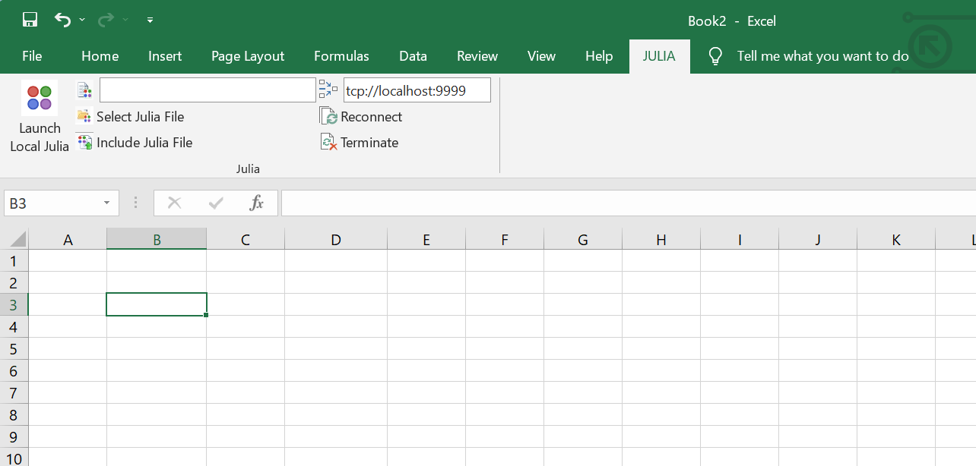Click the Reconnect text label
The image size is (976, 466).
[372, 117]
